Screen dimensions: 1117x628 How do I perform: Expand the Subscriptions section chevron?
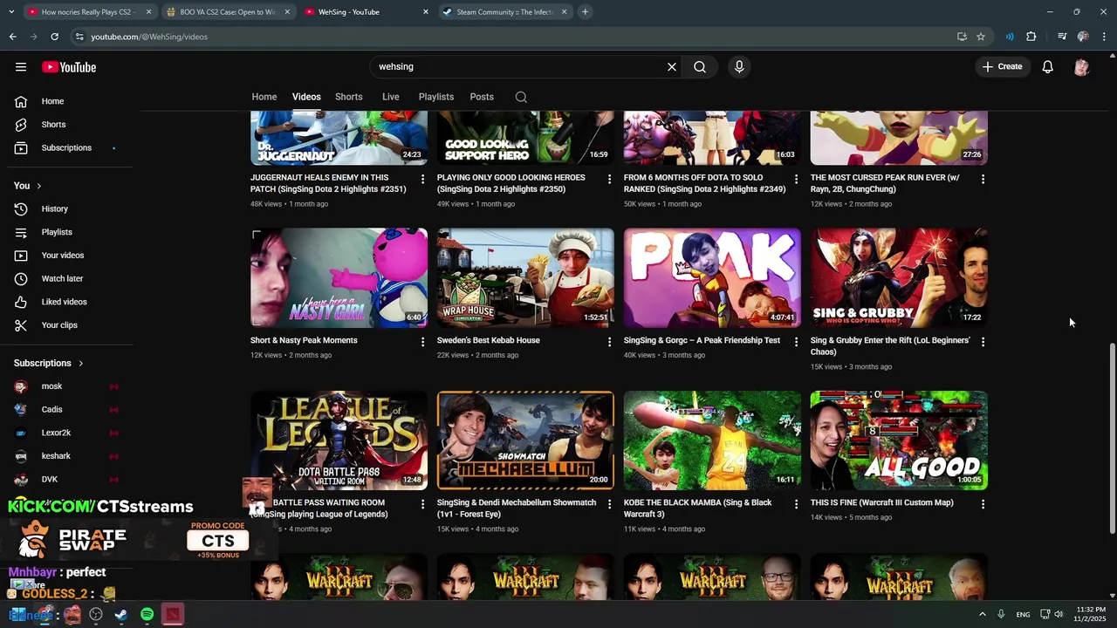coord(80,363)
